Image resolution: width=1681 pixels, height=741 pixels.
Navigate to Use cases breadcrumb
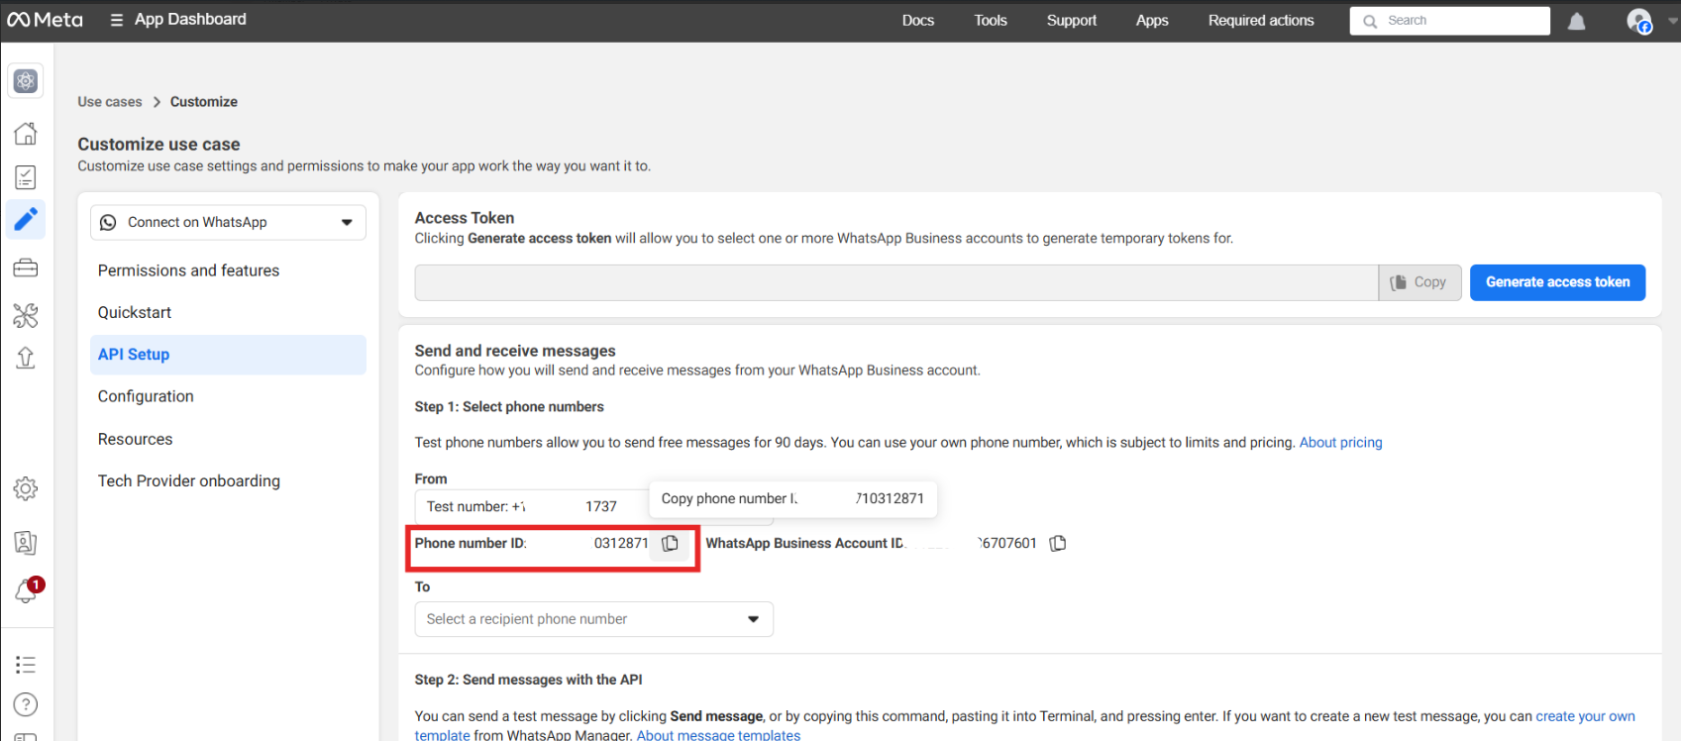tap(110, 102)
